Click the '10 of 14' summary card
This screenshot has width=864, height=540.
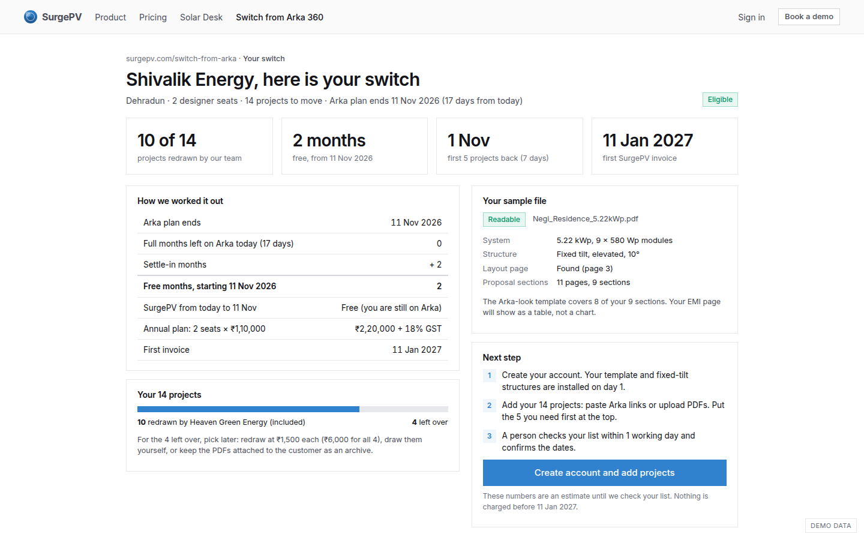(199, 146)
